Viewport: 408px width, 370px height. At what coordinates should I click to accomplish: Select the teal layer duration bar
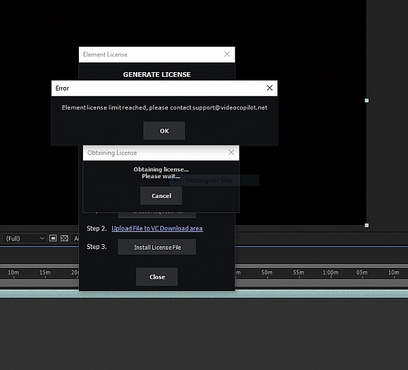204,294
